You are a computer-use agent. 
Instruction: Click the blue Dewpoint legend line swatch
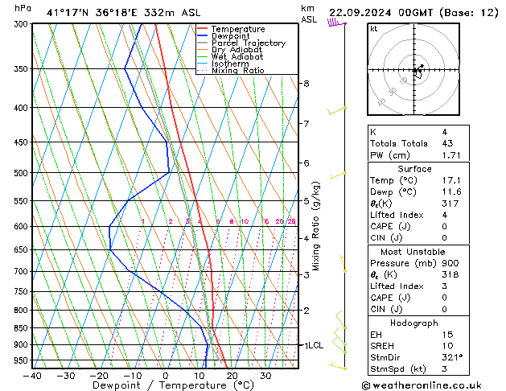pyautogui.click(x=203, y=35)
